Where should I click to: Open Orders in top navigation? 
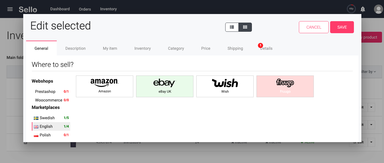point(85,9)
